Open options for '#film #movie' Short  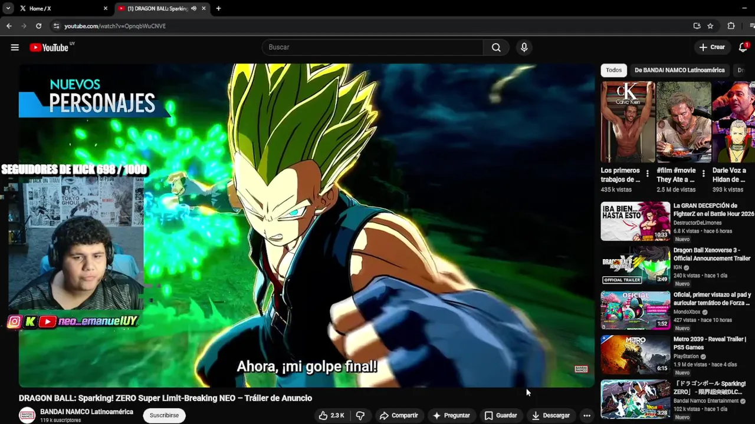[x=704, y=174]
